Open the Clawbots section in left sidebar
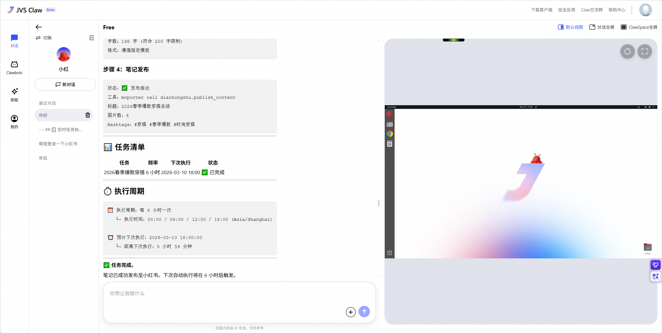This screenshot has height=333, width=662. pyautogui.click(x=14, y=67)
